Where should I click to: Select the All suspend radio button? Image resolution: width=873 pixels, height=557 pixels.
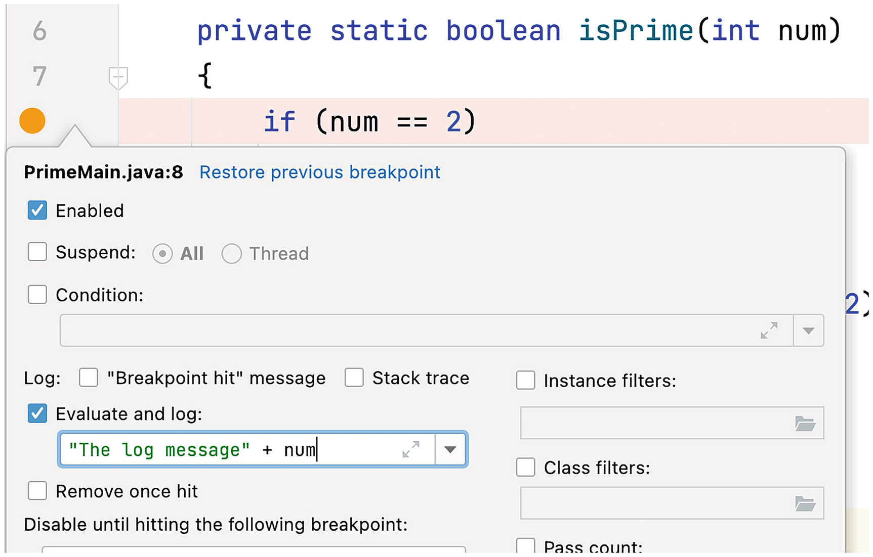(x=162, y=254)
